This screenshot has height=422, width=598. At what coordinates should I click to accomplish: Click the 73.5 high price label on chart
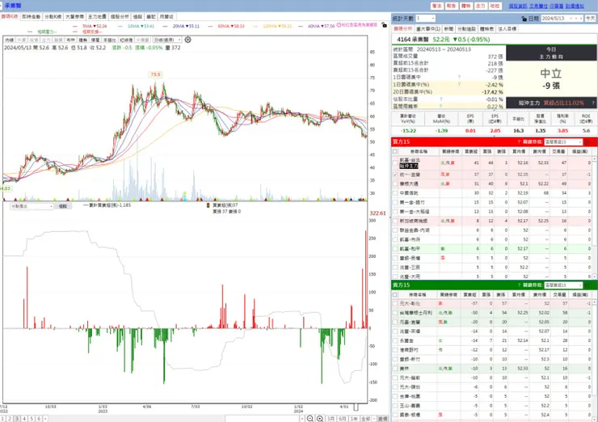coord(155,74)
